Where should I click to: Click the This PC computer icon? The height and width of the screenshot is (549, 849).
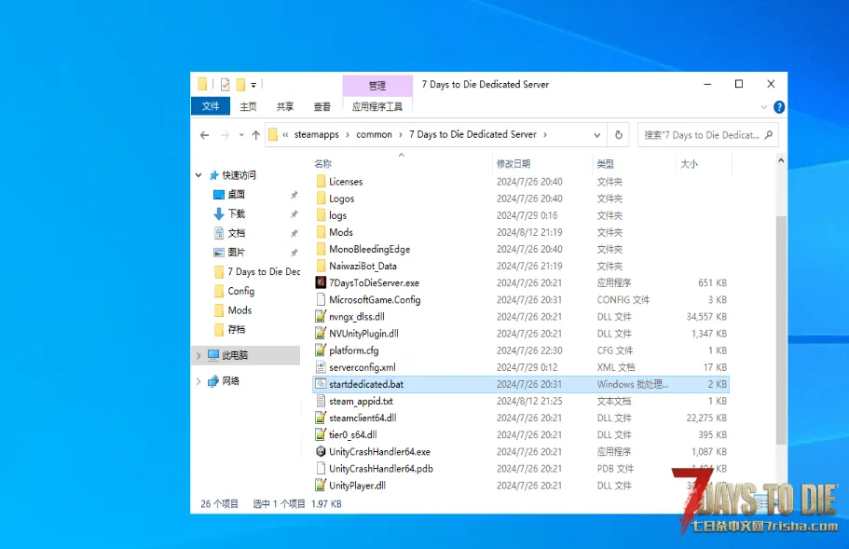(x=213, y=354)
